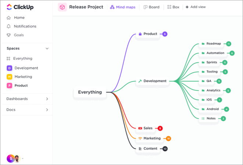Select the Everything root node
Image resolution: width=243 pixels, height=165 pixels.
[90, 92]
